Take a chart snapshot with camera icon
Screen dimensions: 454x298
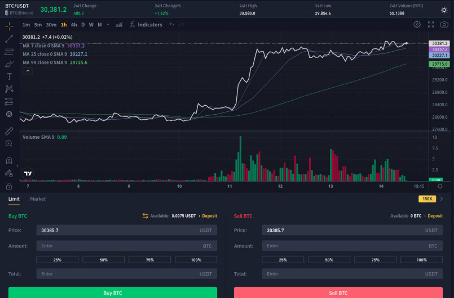pyautogui.click(x=444, y=25)
